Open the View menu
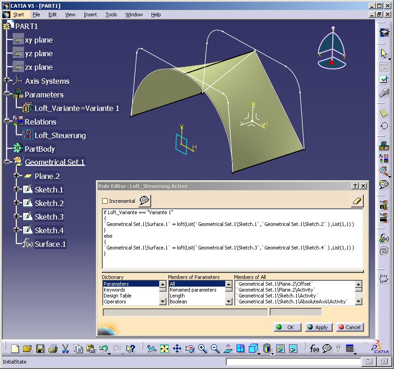 (70, 14)
